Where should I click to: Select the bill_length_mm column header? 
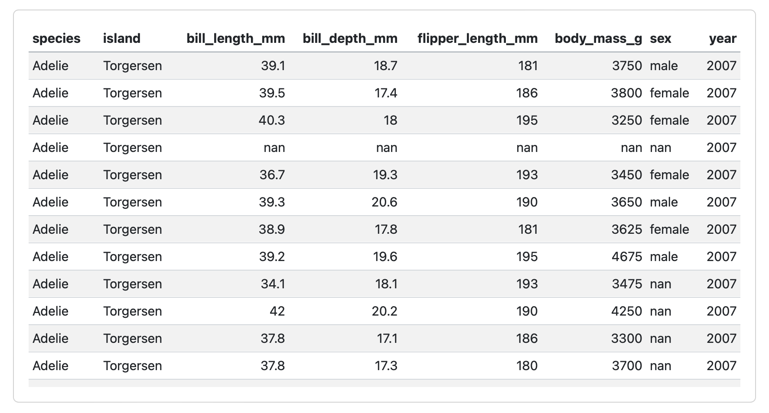(236, 39)
